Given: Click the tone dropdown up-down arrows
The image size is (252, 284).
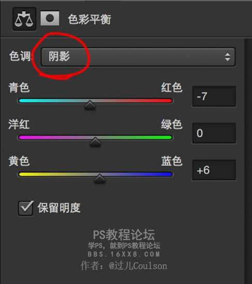Looking at the screenshot, I should pyautogui.click(x=228, y=57).
